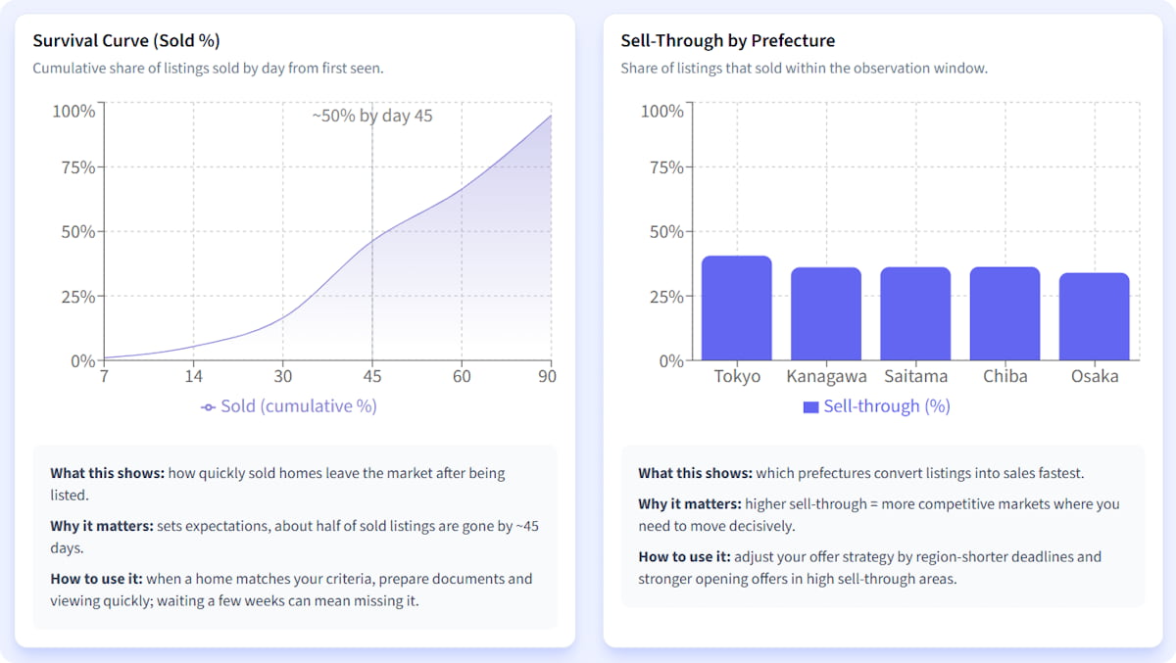Select the Chiba sell-through bar

coord(1004,314)
